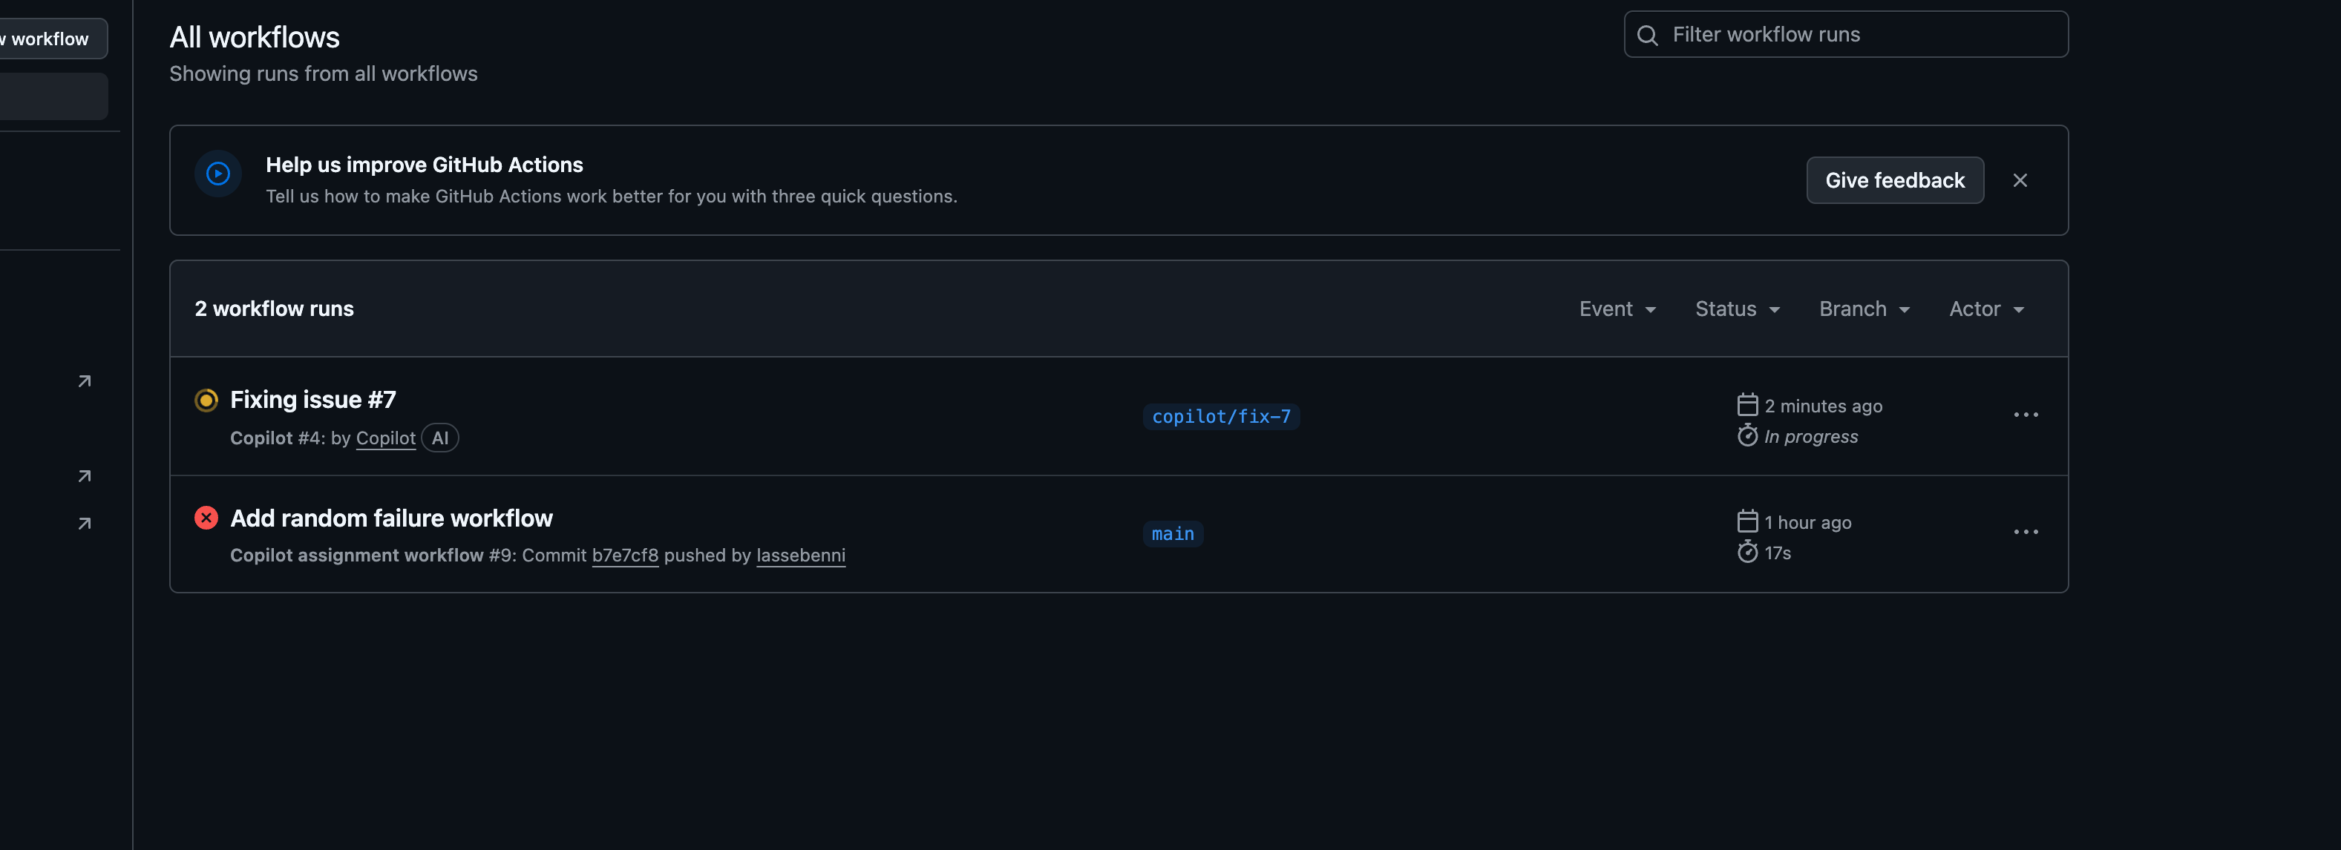Open three-dot menu for Fixing issue #7 run

point(2026,415)
